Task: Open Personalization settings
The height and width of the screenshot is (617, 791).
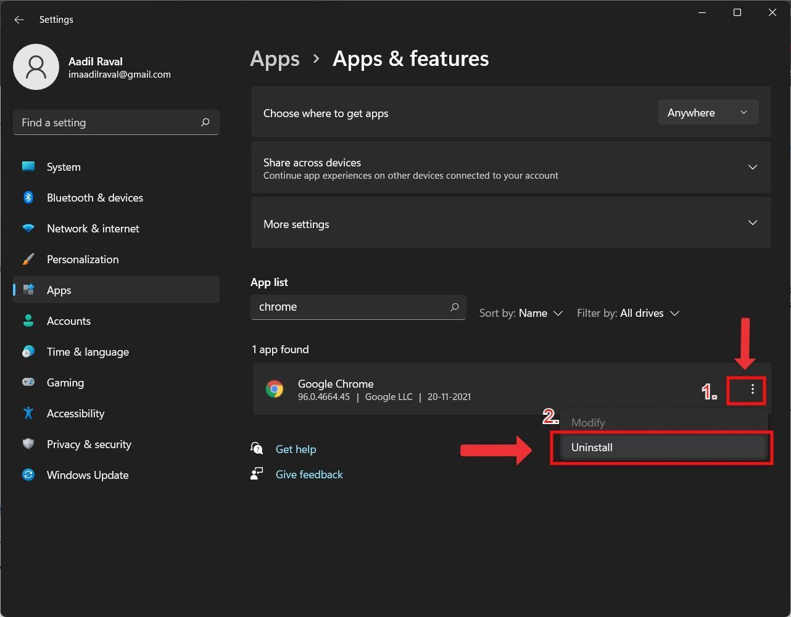Action: coord(82,259)
